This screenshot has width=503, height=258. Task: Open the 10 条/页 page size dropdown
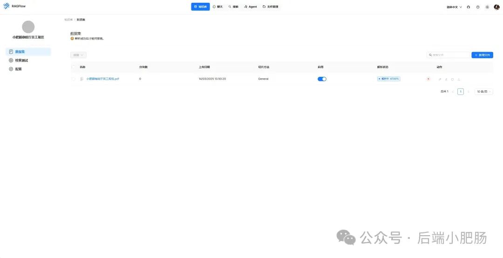(484, 92)
